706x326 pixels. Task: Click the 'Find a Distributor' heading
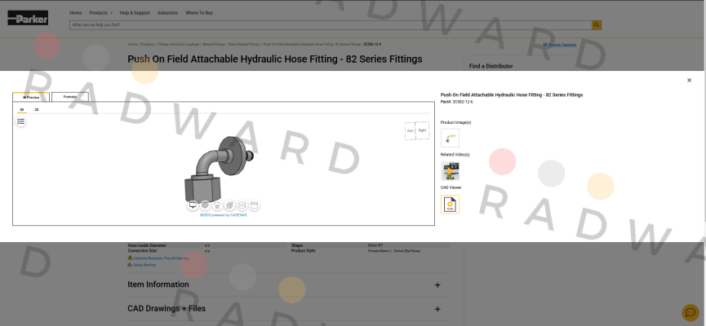tap(491, 66)
